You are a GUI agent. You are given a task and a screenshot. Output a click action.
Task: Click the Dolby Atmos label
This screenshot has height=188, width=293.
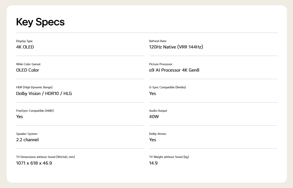pos(158,134)
